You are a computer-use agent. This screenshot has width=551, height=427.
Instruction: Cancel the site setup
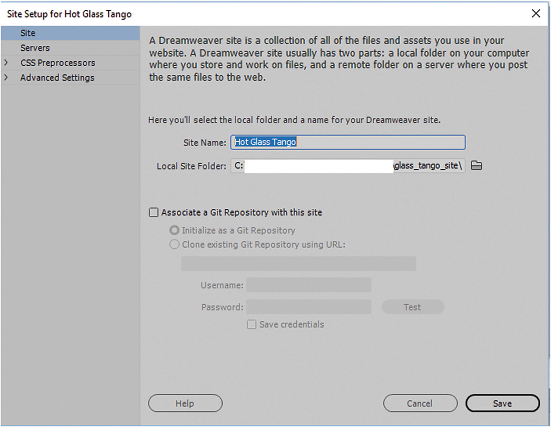pos(420,403)
